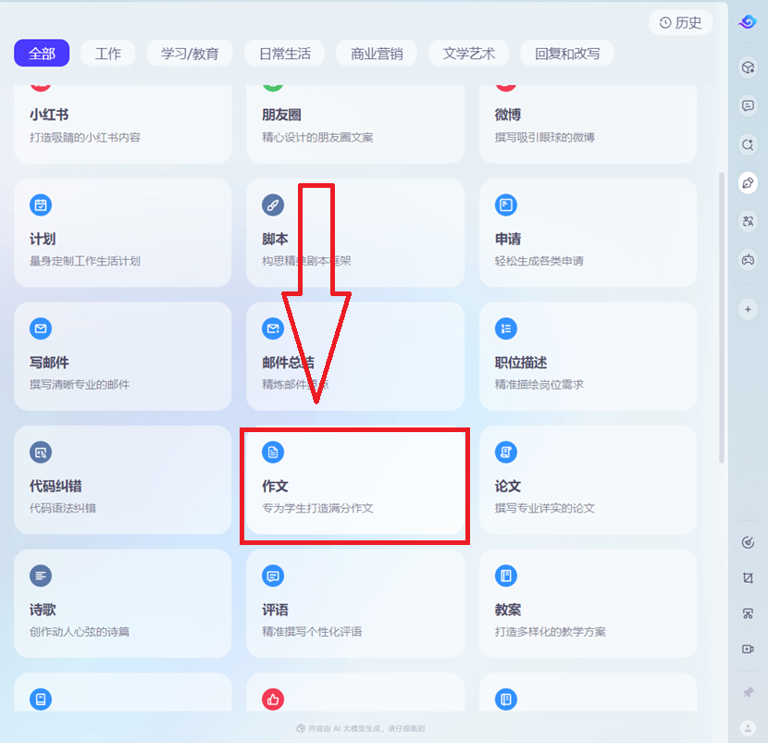768x743 pixels.
Task: Click the lines icon on 诗歌 card
Action: click(x=41, y=576)
